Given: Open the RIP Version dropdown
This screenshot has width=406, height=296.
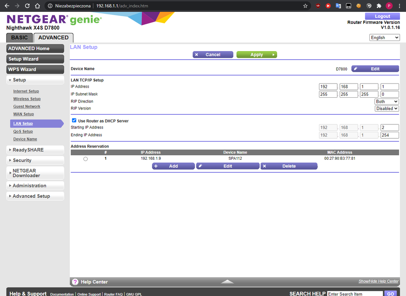Looking at the screenshot, I should 387,109.
